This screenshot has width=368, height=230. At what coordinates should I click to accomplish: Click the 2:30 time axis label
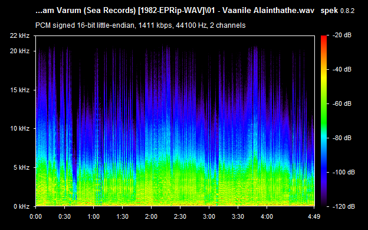pyautogui.click(x=180, y=216)
